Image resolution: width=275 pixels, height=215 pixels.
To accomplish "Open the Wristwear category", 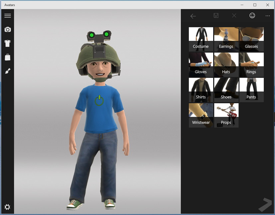I will [201, 115].
